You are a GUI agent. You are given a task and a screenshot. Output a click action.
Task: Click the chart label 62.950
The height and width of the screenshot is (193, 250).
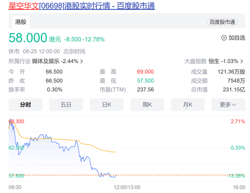tap(16, 147)
